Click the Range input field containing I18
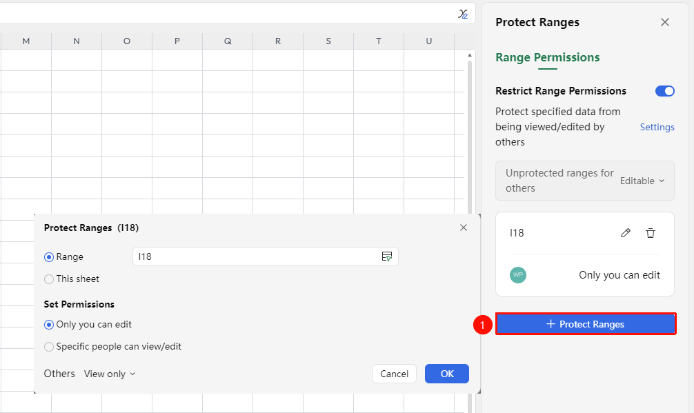694x413 pixels. click(x=266, y=256)
